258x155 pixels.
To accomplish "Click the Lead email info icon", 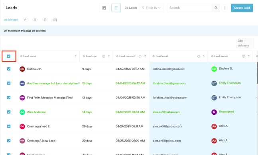I will (199, 56).
